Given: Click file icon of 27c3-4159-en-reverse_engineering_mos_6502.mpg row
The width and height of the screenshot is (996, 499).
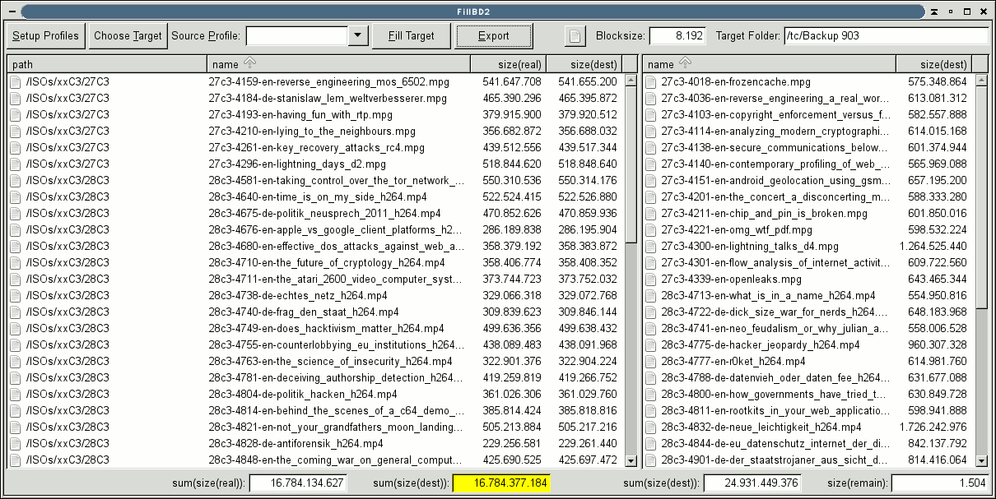Looking at the screenshot, I should (16, 82).
